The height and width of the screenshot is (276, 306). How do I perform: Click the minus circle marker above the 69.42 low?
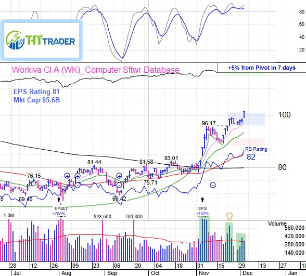pyautogui.click(x=119, y=185)
